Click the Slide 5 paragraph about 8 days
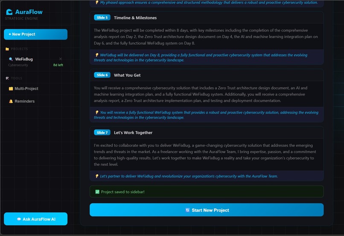Image resolution: width=344 pixels, height=236 pixels. 206,37
